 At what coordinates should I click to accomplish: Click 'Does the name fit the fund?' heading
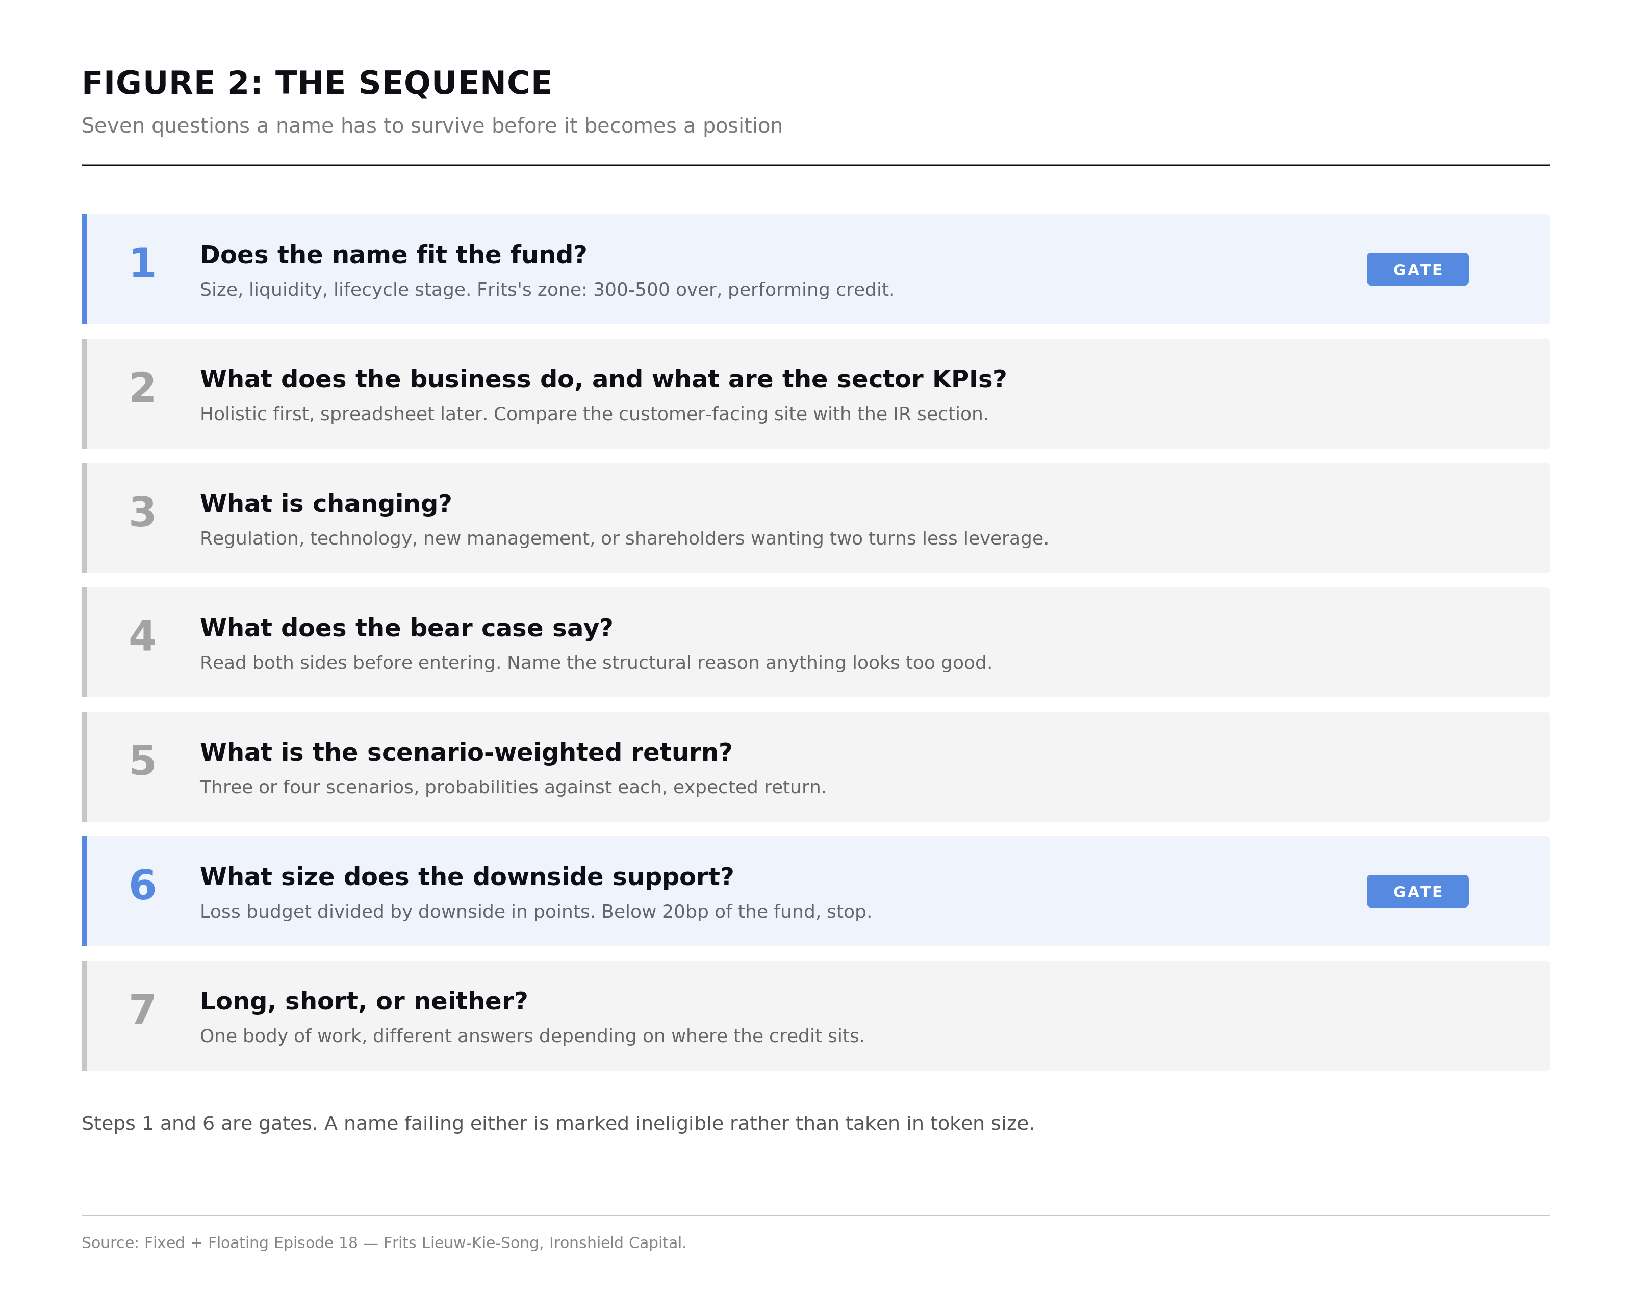coord(394,255)
